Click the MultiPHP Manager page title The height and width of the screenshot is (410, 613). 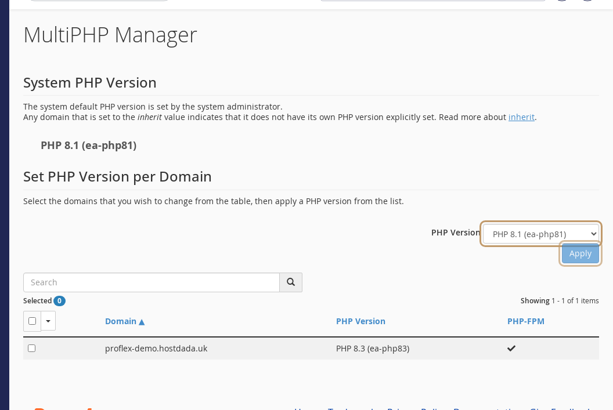click(110, 35)
